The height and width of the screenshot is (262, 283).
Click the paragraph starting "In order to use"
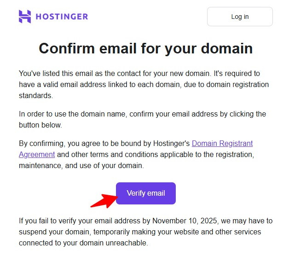pyautogui.click(x=142, y=119)
